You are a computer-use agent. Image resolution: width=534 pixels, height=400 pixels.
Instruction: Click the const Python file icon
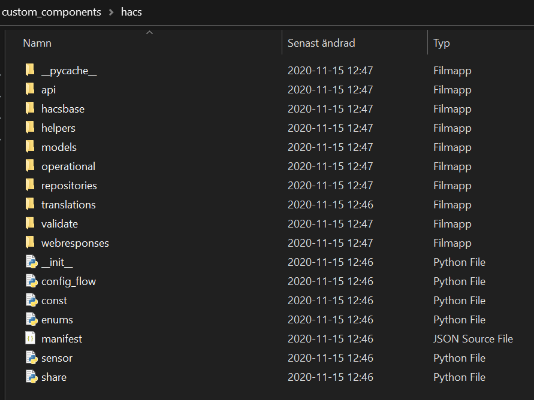pos(31,300)
